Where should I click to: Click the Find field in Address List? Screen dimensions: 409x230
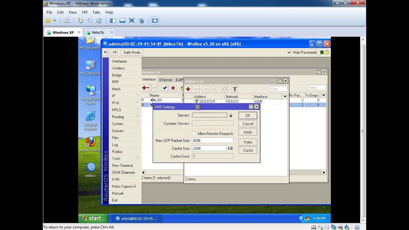(278, 89)
